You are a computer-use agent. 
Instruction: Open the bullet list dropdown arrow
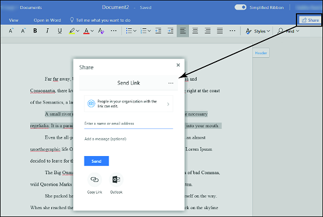(x=135, y=31)
